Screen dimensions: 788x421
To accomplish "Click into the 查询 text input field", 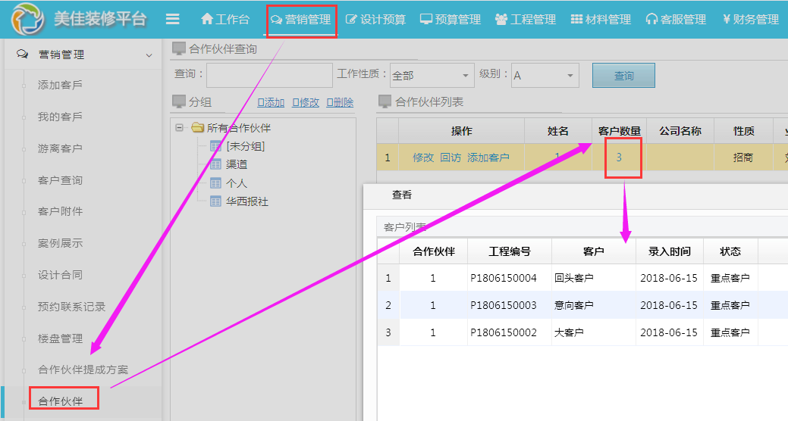I will click(x=269, y=75).
